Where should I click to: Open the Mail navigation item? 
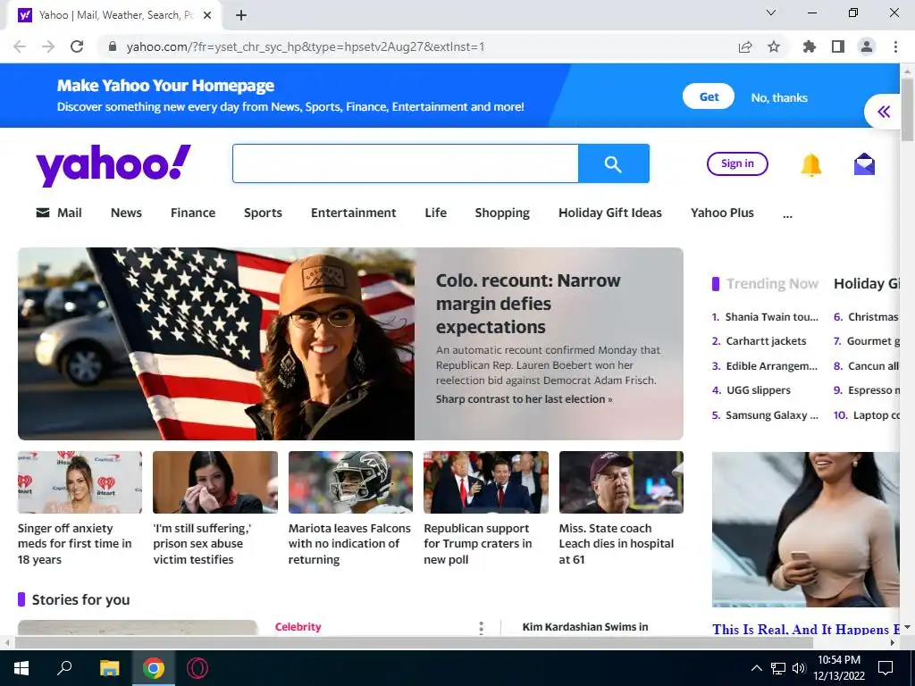[59, 213]
